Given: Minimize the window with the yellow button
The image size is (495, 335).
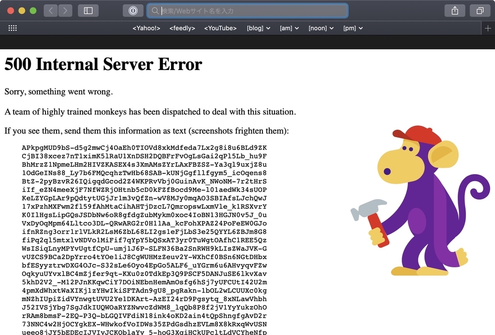Looking at the screenshot, I should pyautogui.click(x=22, y=11).
